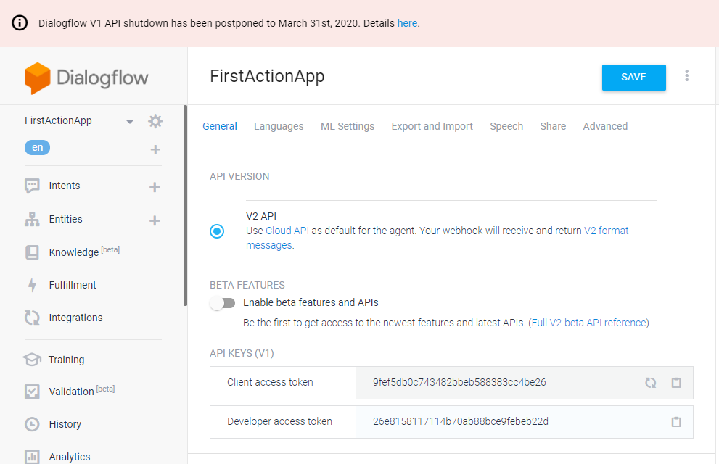The image size is (719, 464).
Task: Click plus icon next to Intents
Action: point(155,187)
